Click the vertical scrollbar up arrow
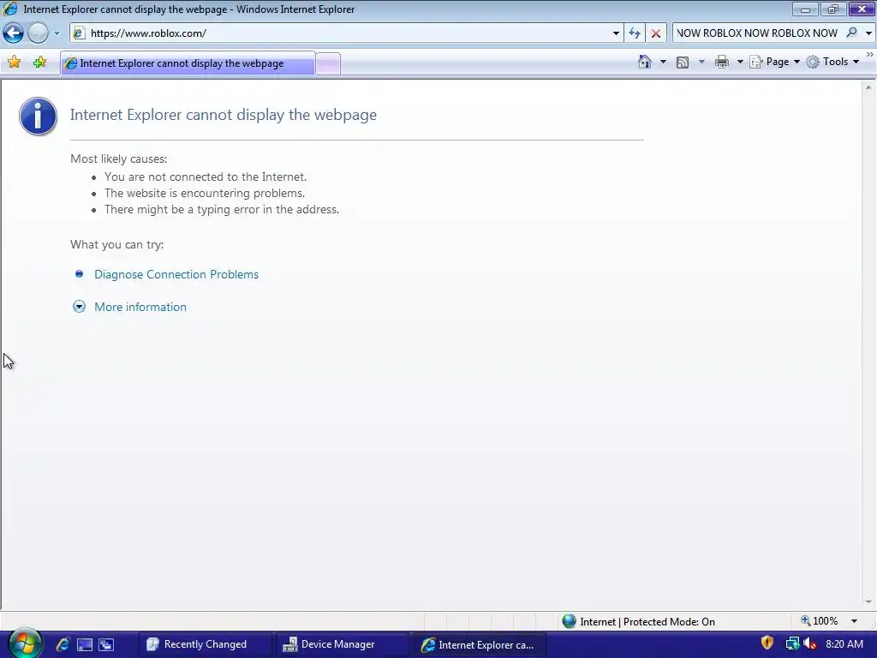 (868, 87)
